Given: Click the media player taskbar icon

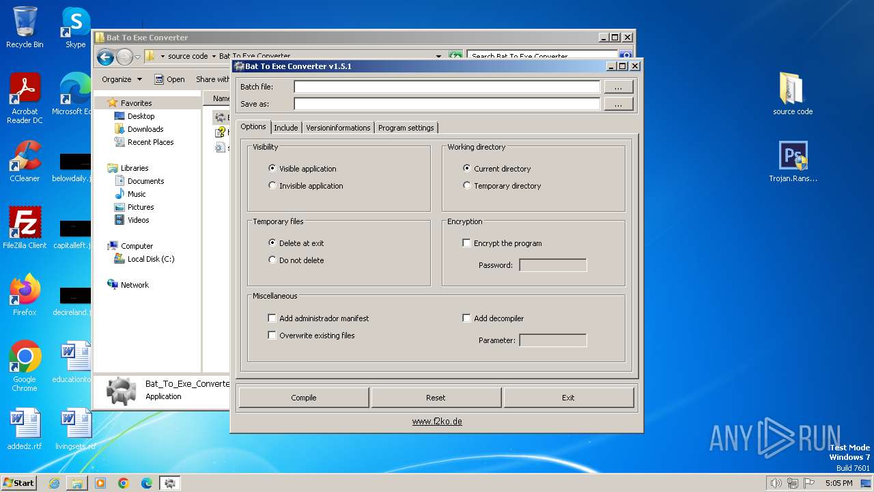Looking at the screenshot, I should [100, 483].
